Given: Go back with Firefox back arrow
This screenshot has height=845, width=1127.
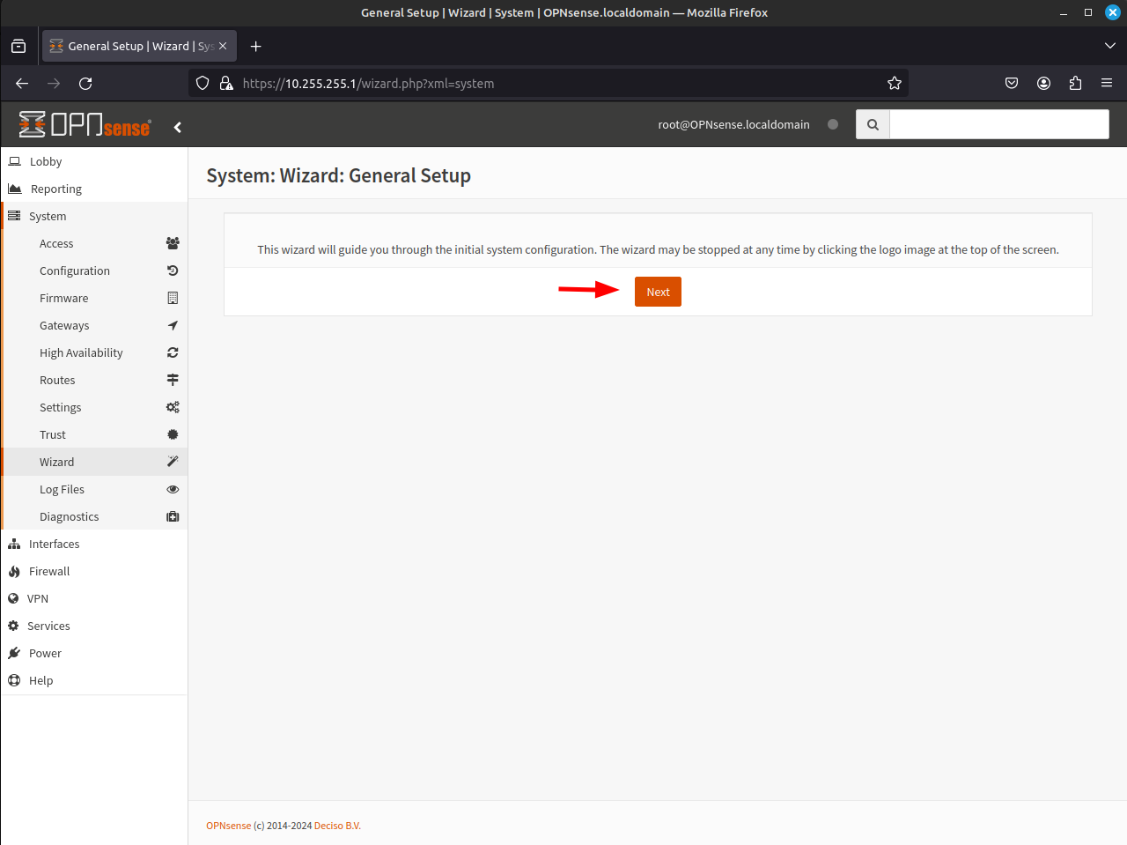Looking at the screenshot, I should (22, 83).
